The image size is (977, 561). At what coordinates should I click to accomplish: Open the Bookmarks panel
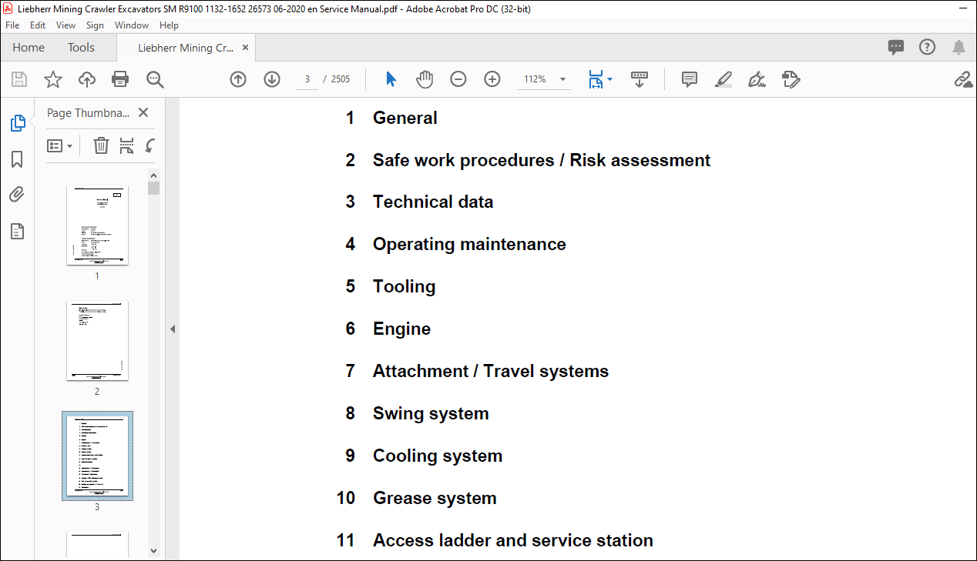click(x=17, y=159)
